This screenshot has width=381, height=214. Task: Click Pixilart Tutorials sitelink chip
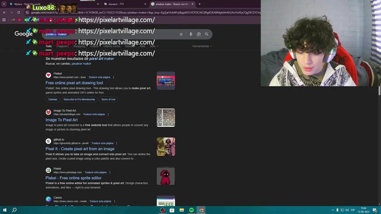[53, 100]
